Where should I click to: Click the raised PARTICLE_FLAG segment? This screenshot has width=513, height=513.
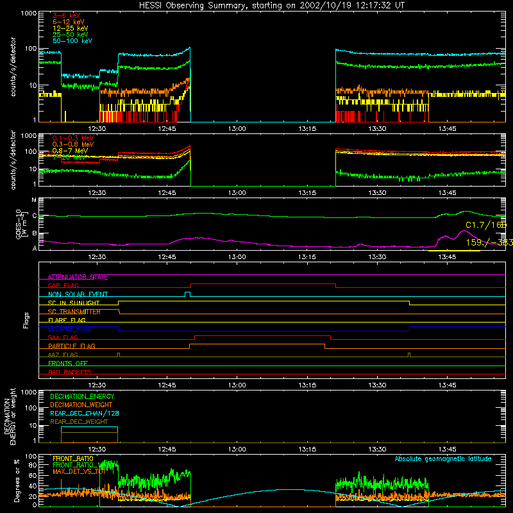tap(257, 344)
